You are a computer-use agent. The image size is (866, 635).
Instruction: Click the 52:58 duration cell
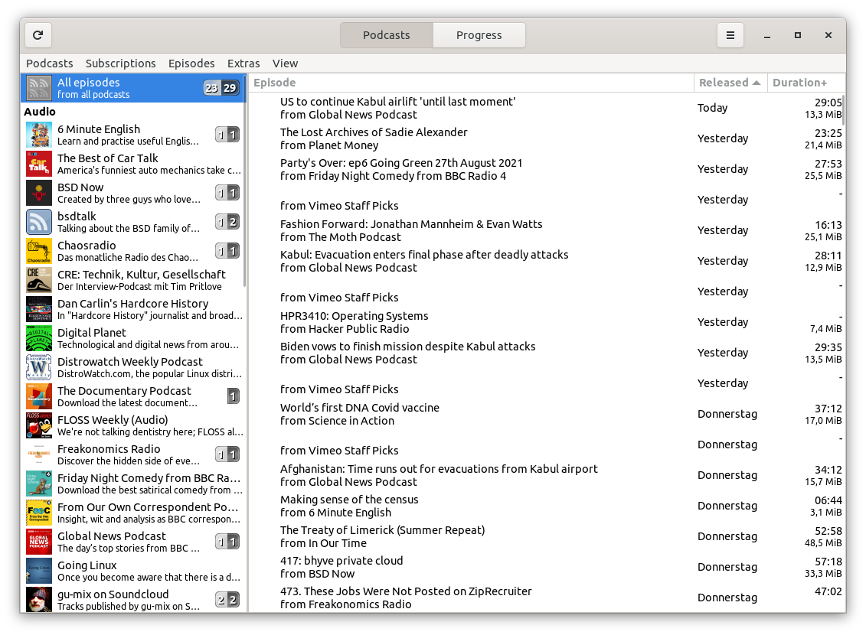point(828,531)
